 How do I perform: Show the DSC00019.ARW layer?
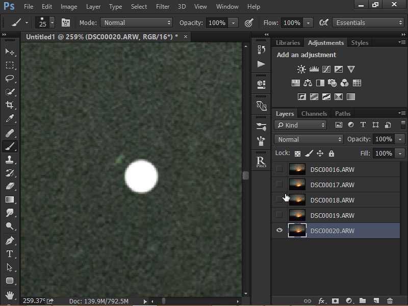pos(279,215)
